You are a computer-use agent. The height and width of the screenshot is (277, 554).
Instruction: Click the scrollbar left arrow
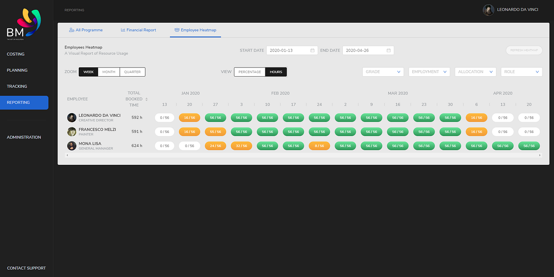(x=67, y=155)
